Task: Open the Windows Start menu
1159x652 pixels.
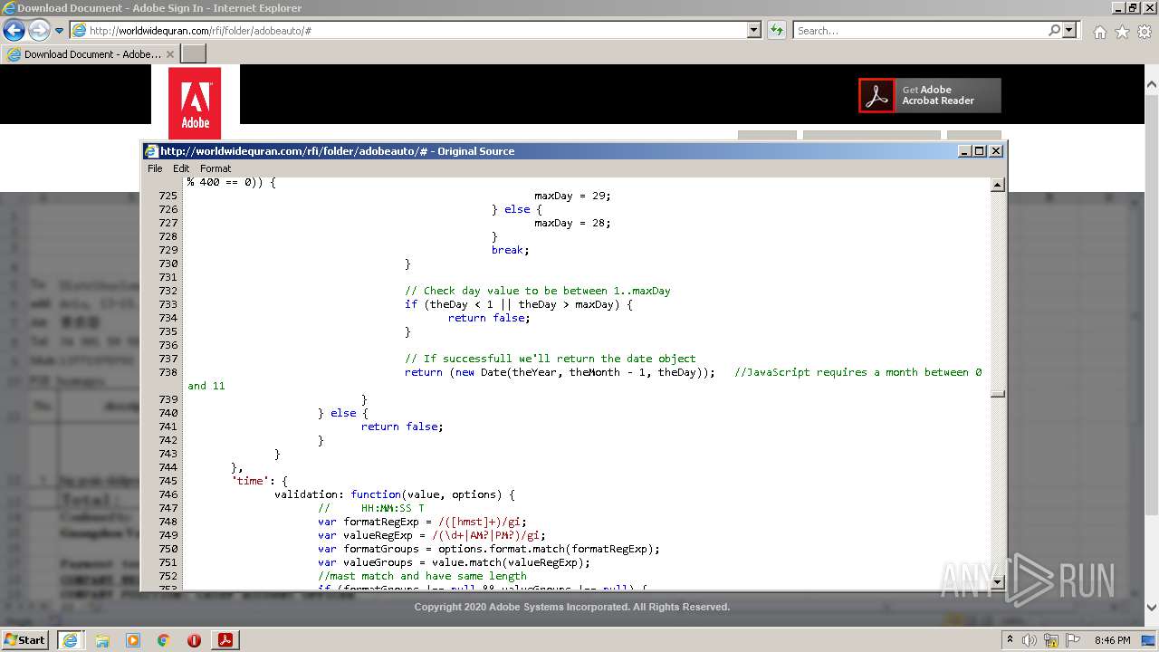Action: [x=24, y=639]
